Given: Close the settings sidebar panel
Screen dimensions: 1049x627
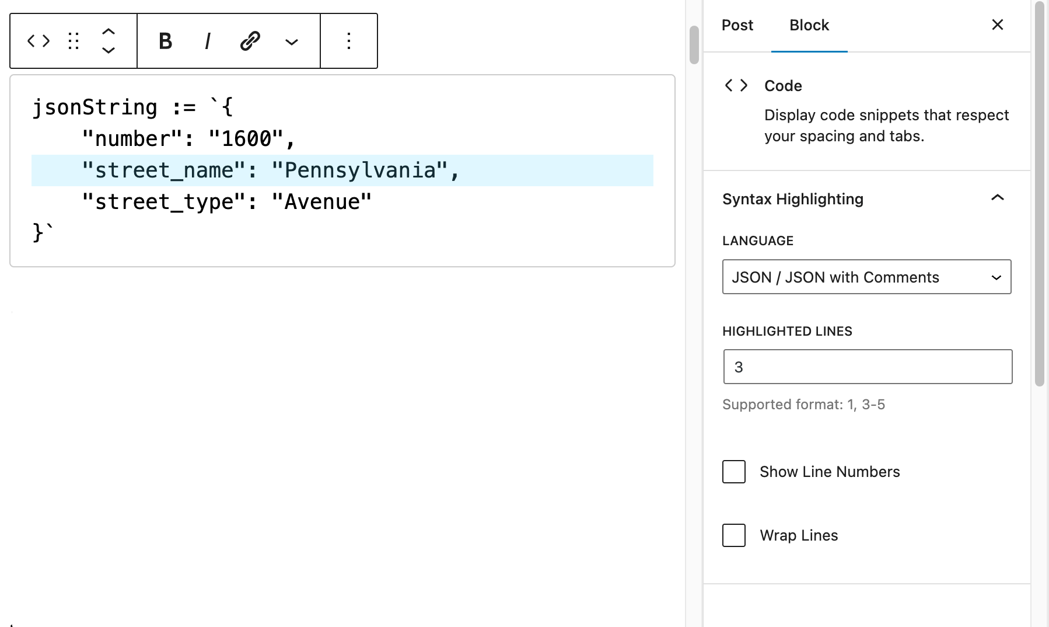Looking at the screenshot, I should tap(997, 25).
